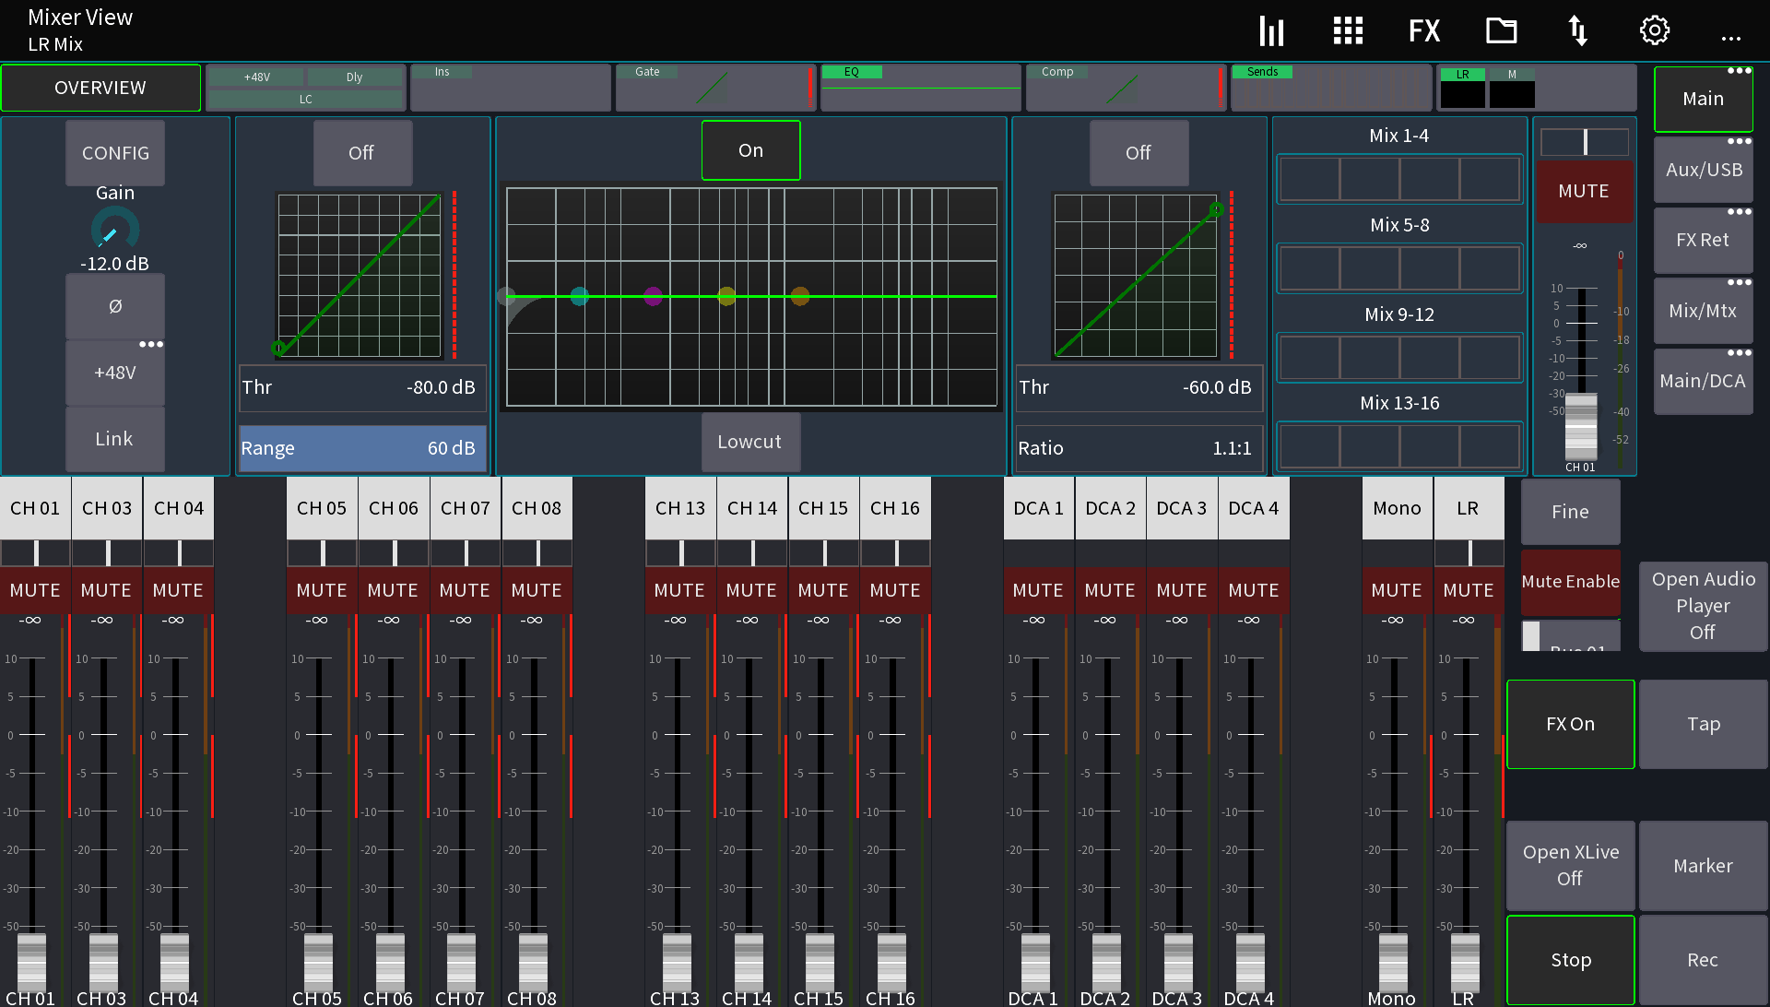
Task: Open the Audio Player
Action: [1703, 606]
